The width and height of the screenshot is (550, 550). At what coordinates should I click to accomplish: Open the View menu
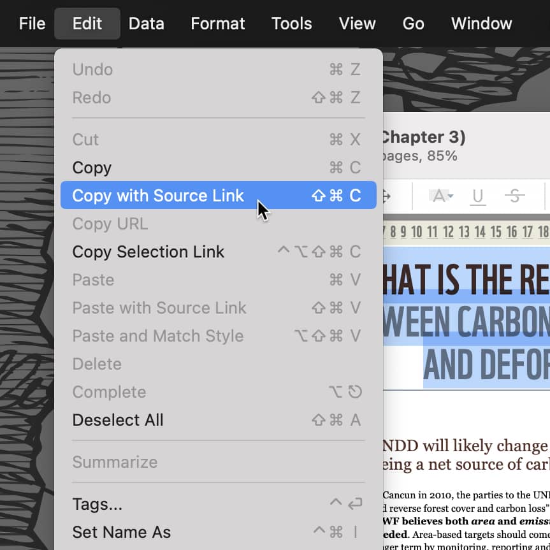357,24
